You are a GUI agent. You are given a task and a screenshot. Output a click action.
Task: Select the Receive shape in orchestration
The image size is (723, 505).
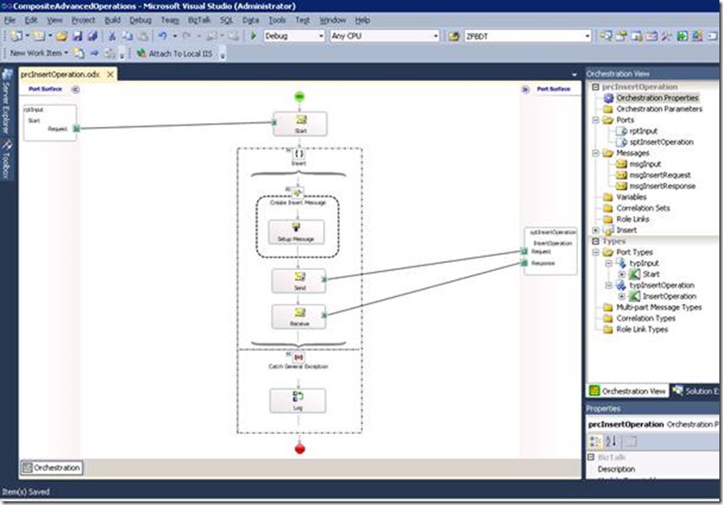[299, 317]
